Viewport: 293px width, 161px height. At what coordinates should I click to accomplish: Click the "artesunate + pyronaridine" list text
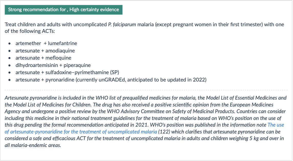(45, 80)
